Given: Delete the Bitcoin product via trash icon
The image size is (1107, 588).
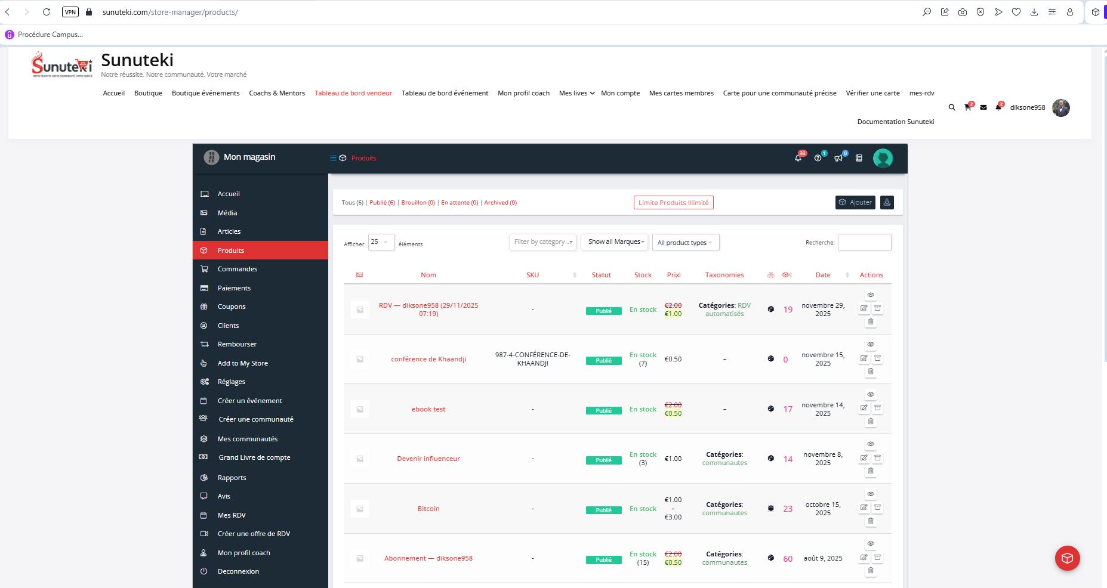Looking at the screenshot, I should pyautogui.click(x=871, y=521).
